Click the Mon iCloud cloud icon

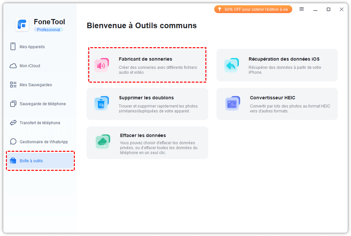pos(13,66)
